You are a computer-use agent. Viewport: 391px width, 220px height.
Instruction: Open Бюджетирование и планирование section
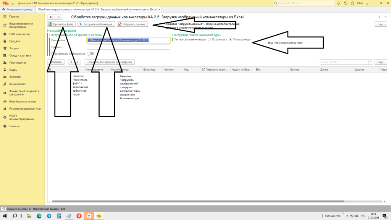coord(21,26)
